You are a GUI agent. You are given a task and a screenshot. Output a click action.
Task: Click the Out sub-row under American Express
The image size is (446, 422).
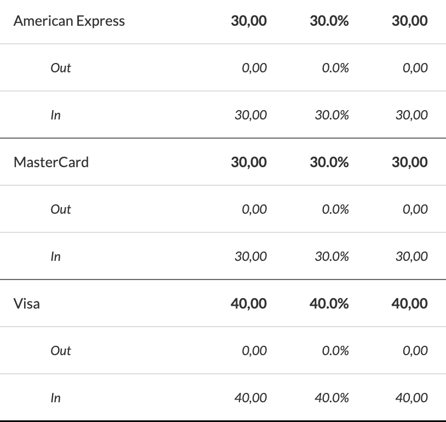pos(61,68)
